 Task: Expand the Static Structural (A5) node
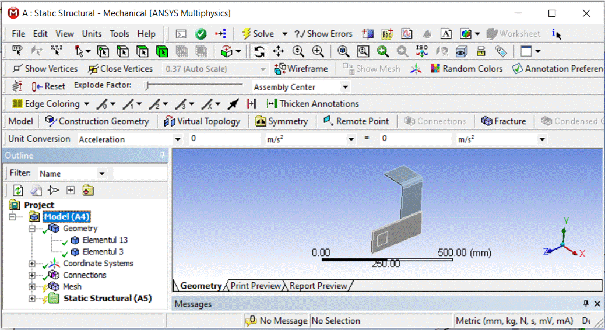pos(32,299)
